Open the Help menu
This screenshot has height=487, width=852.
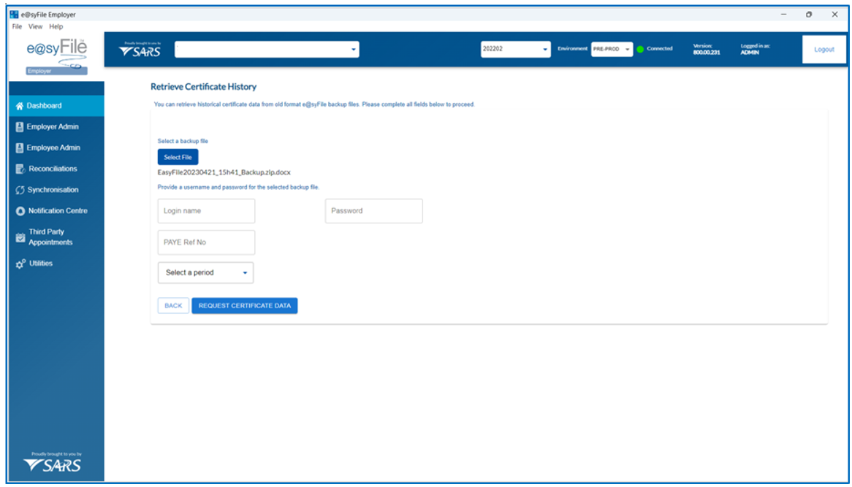coord(56,27)
